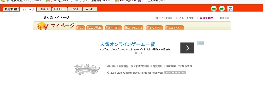This screenshot has width=265, height=110.
Task: Switch to the 掲示板 tab
Action: 44,9
